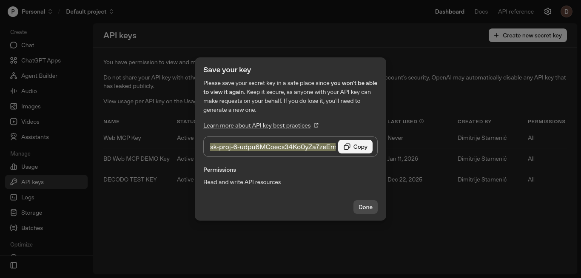This screenshot has width=581, height=278.
Task: Open the profile avatar menu
Action: [567, 11]
